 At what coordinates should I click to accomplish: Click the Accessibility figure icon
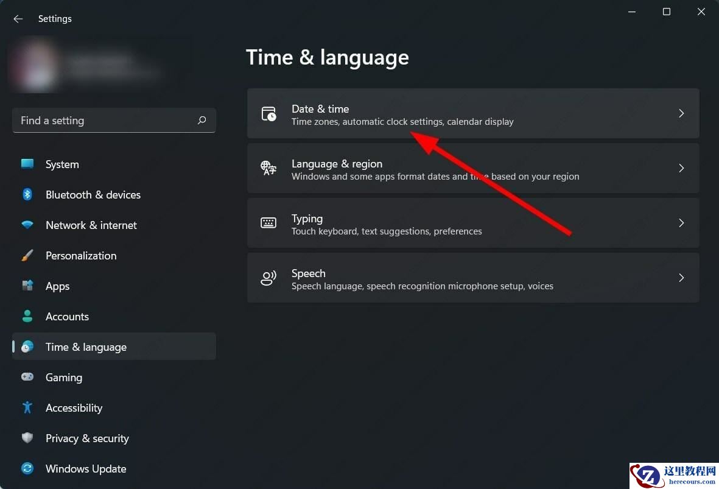point(27,407)
